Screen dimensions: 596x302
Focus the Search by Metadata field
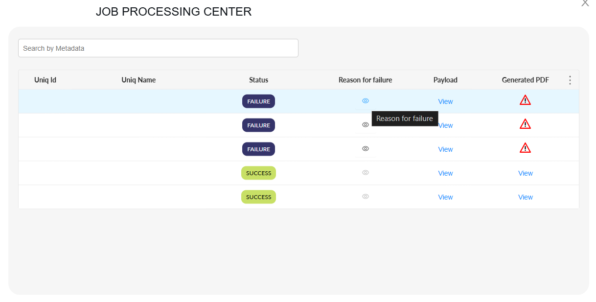click(158, 48)
